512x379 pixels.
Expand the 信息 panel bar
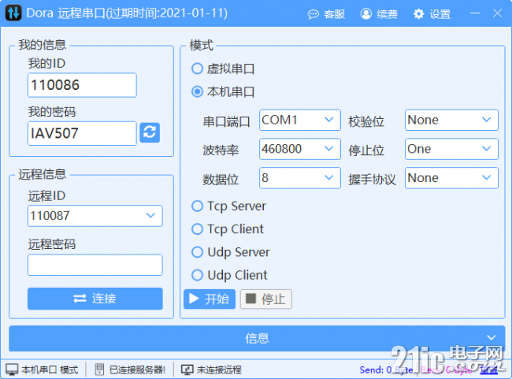tap(257, 338)
